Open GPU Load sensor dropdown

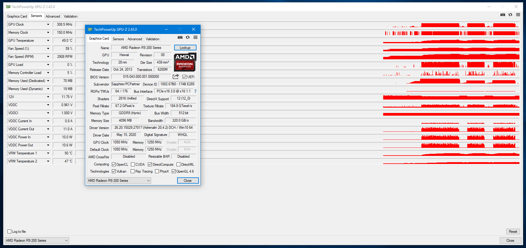[x=48, y=65]
